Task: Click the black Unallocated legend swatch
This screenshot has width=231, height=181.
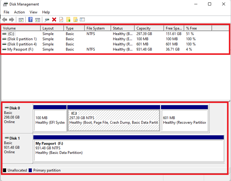Action: 5,170
